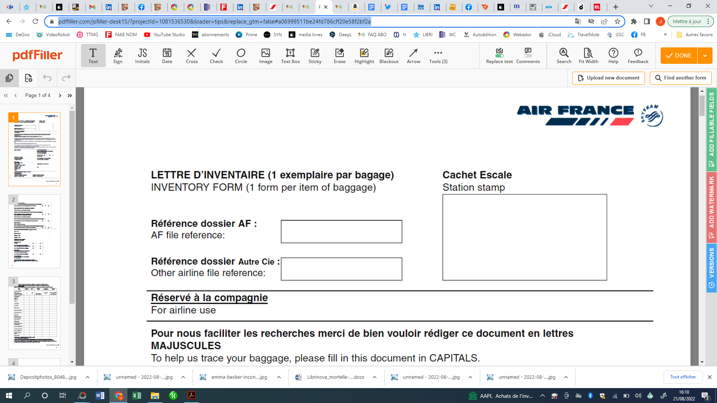Open the Tools (3) more menu
This screenshot has width=717, height=403.
(x=438, y=56)
